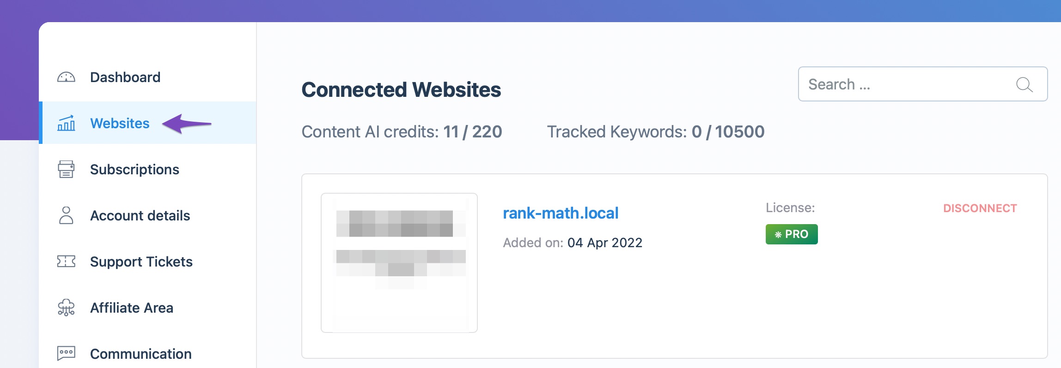Select the Support Tickets ticket icon
Viewport: 1061px width, 368px height.
pyautogui.click(x=67, y=261)
